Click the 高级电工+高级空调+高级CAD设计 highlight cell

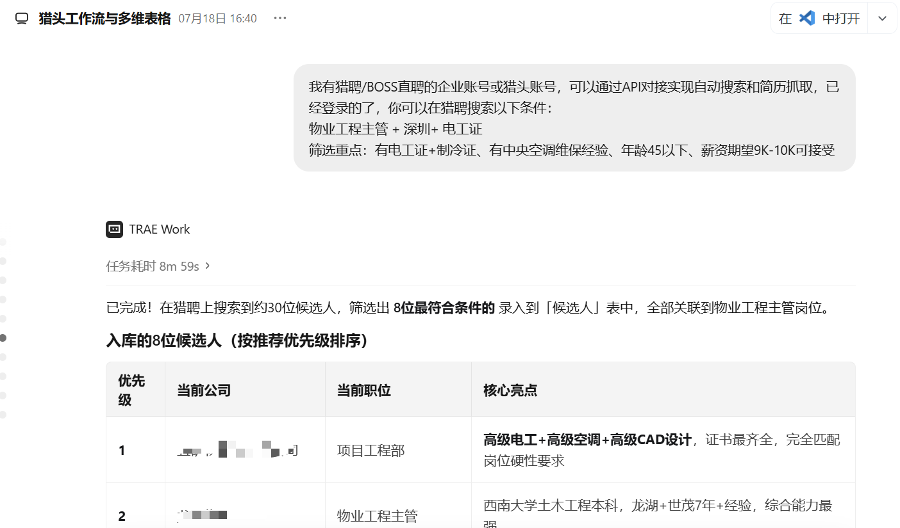[x=663, y=450]
